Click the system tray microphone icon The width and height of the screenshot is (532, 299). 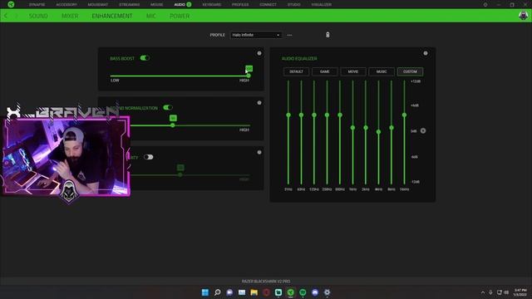pyautogui.click(x=490, y=292)
